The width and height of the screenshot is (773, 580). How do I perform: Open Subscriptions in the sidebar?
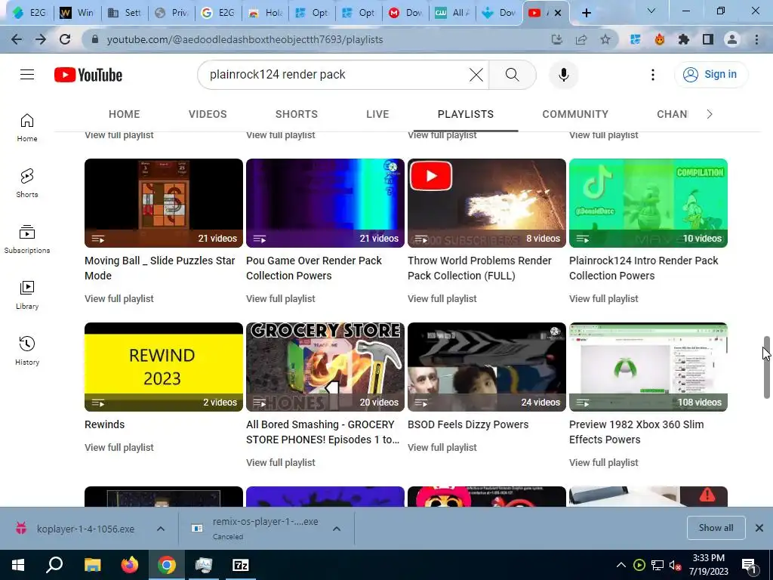pos(27,239)
